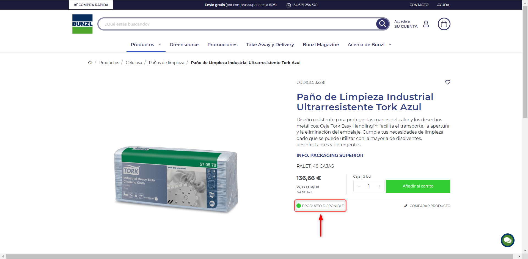Open Take Away y Delivery menu
This screenshot has height=259, width=528.
270,45
